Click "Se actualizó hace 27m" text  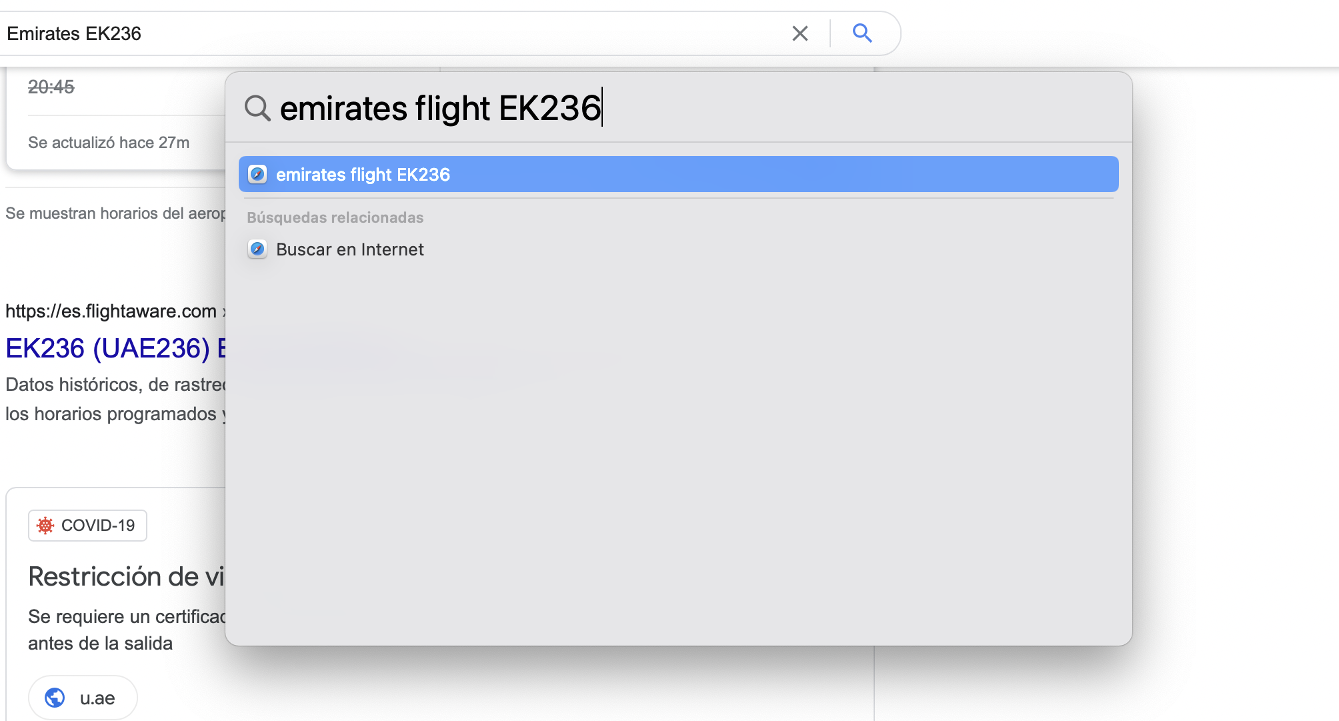tap(109, 143)
